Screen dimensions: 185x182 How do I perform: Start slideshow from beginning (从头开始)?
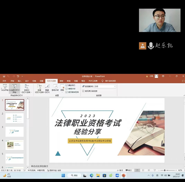click(5, 88)
